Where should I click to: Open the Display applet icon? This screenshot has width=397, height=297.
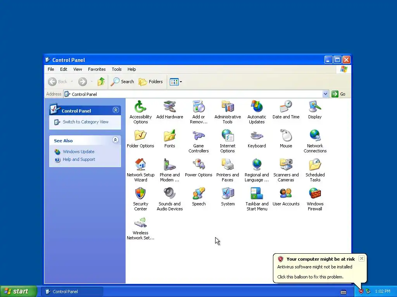pos(315,107)
